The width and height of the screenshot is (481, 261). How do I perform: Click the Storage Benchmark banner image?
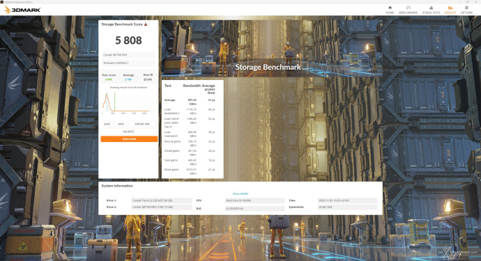pos(272,49)
